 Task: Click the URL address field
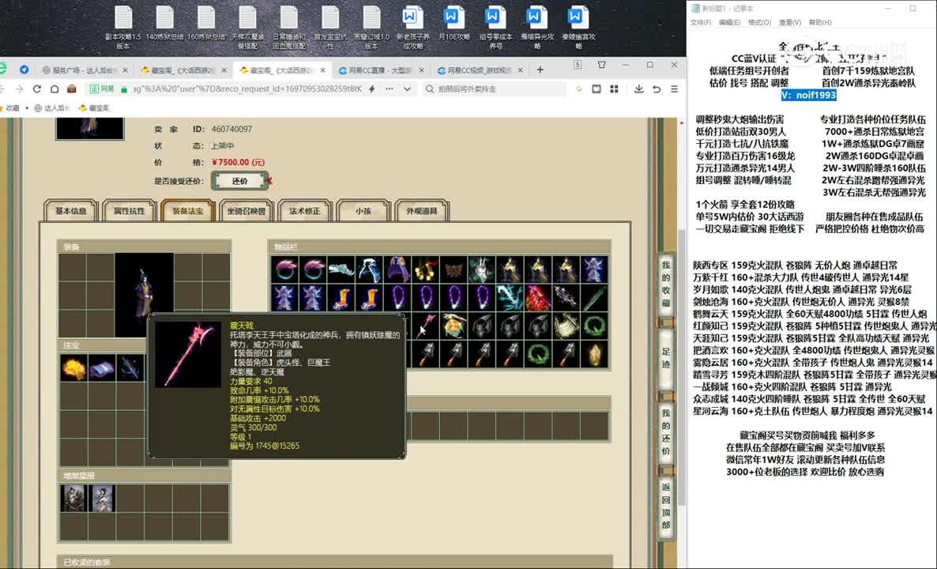point(246,89)
